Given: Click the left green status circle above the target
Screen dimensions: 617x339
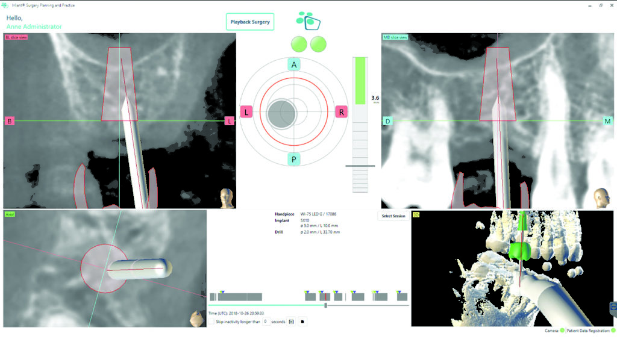Looking at the screenshot, I should (x=299, y=45).
